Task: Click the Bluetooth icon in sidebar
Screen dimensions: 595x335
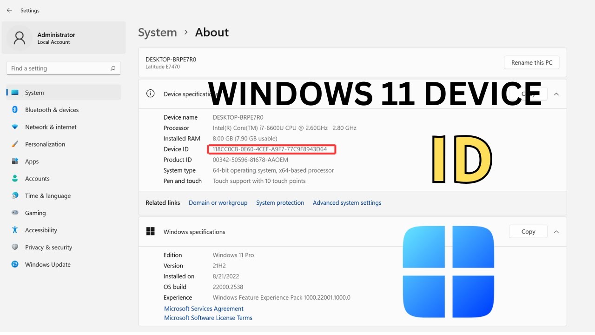Action: pos(15,110)
